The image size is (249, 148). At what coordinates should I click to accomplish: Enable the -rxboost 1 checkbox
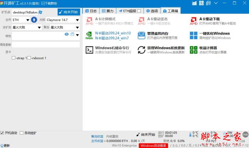click(x=29, y=58)
